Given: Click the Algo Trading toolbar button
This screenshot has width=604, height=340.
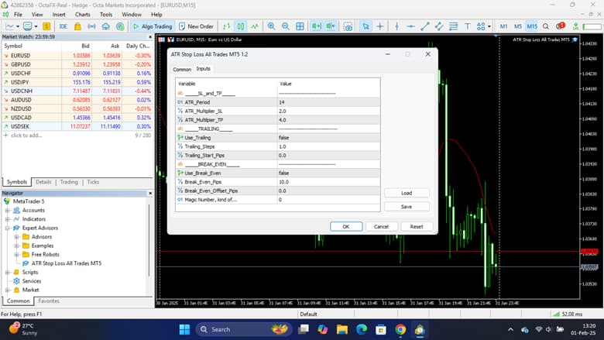Looking at the screenshot, I should click(152, 26).
